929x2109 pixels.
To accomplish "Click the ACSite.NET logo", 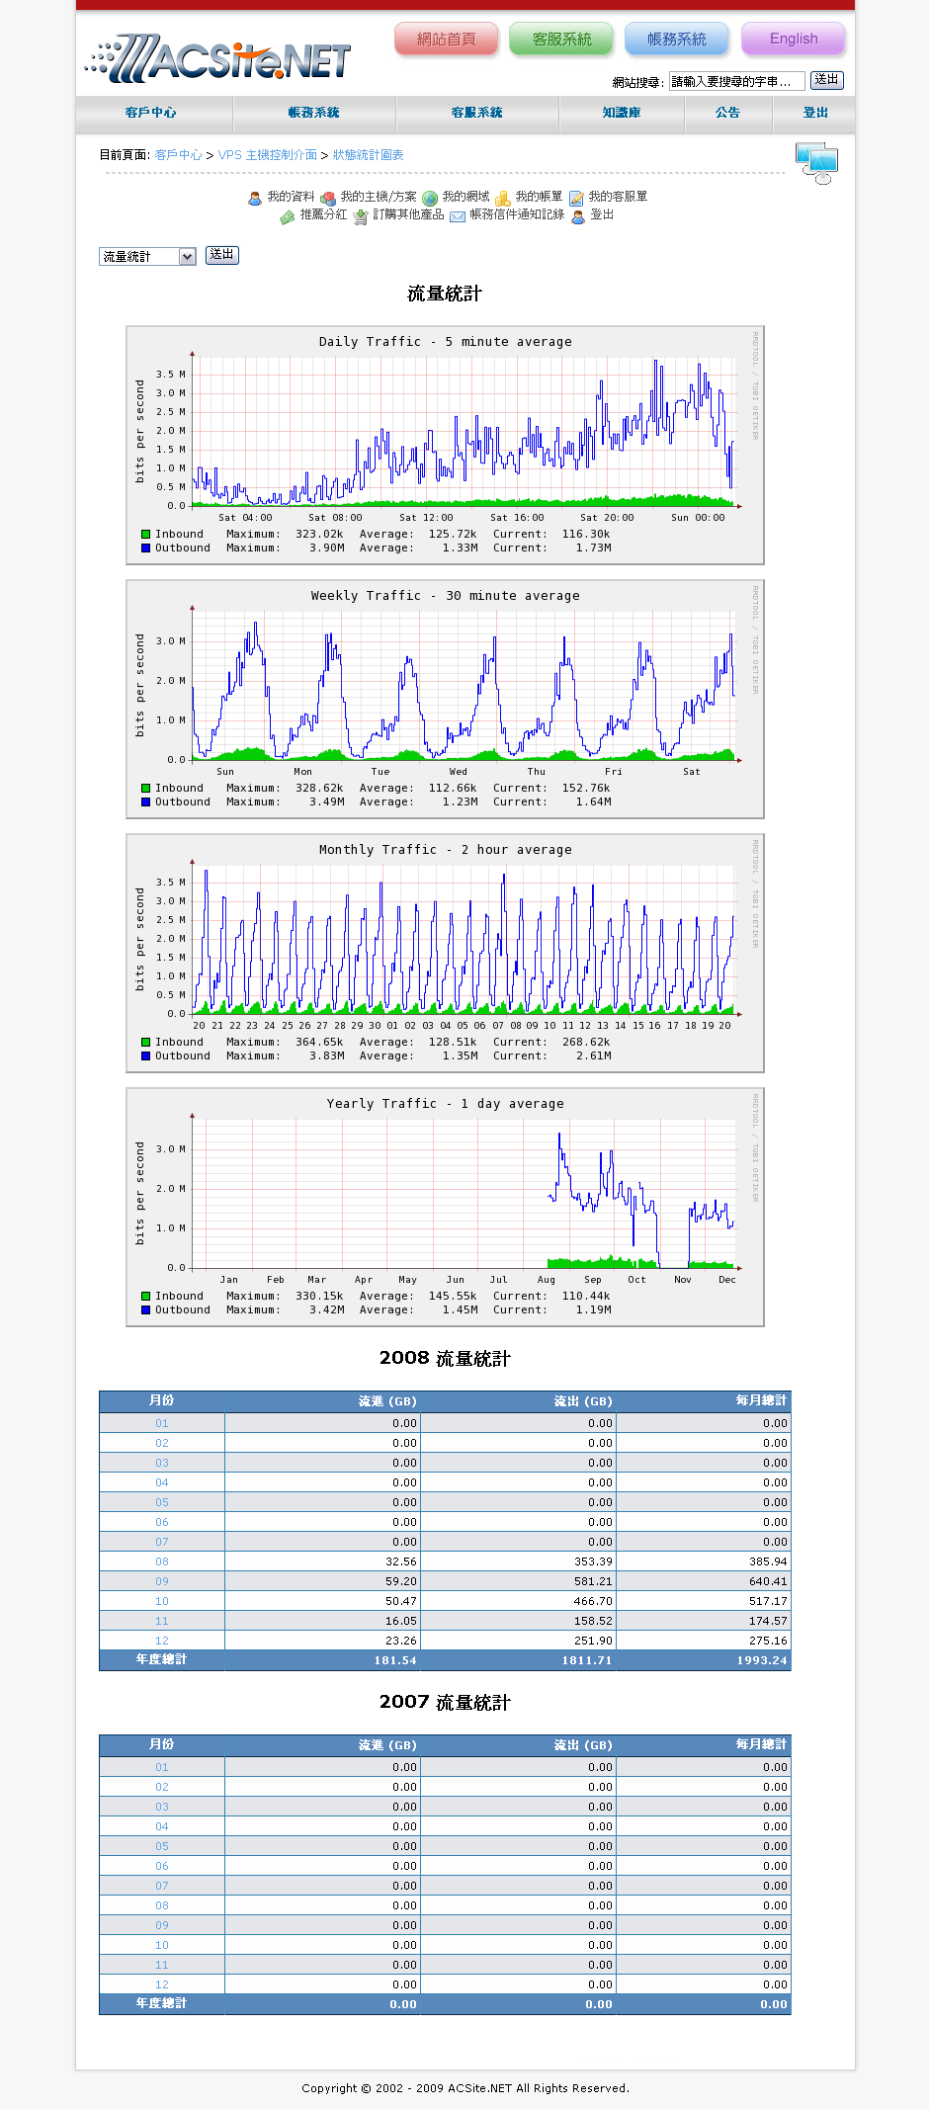I will [217, 58].
